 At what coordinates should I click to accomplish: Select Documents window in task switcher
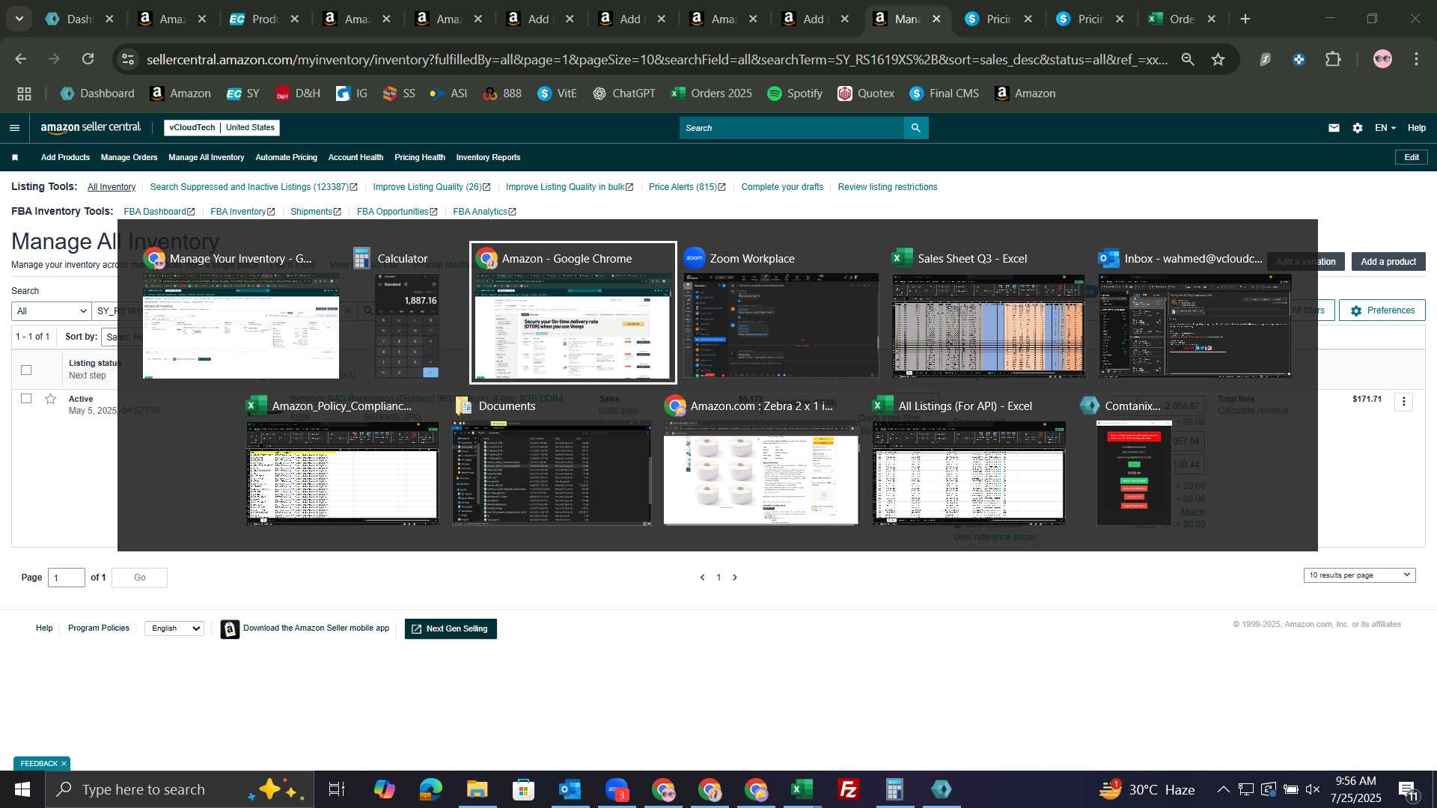[x=552, y=462]
